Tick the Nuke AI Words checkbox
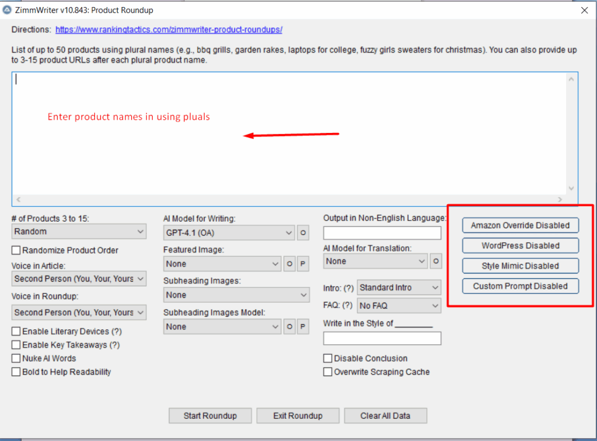Screen dimensions: 597x441 16,359
